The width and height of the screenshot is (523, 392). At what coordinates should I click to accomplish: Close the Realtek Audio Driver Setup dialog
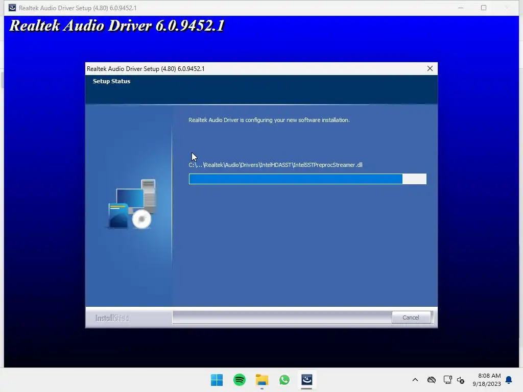430,69
